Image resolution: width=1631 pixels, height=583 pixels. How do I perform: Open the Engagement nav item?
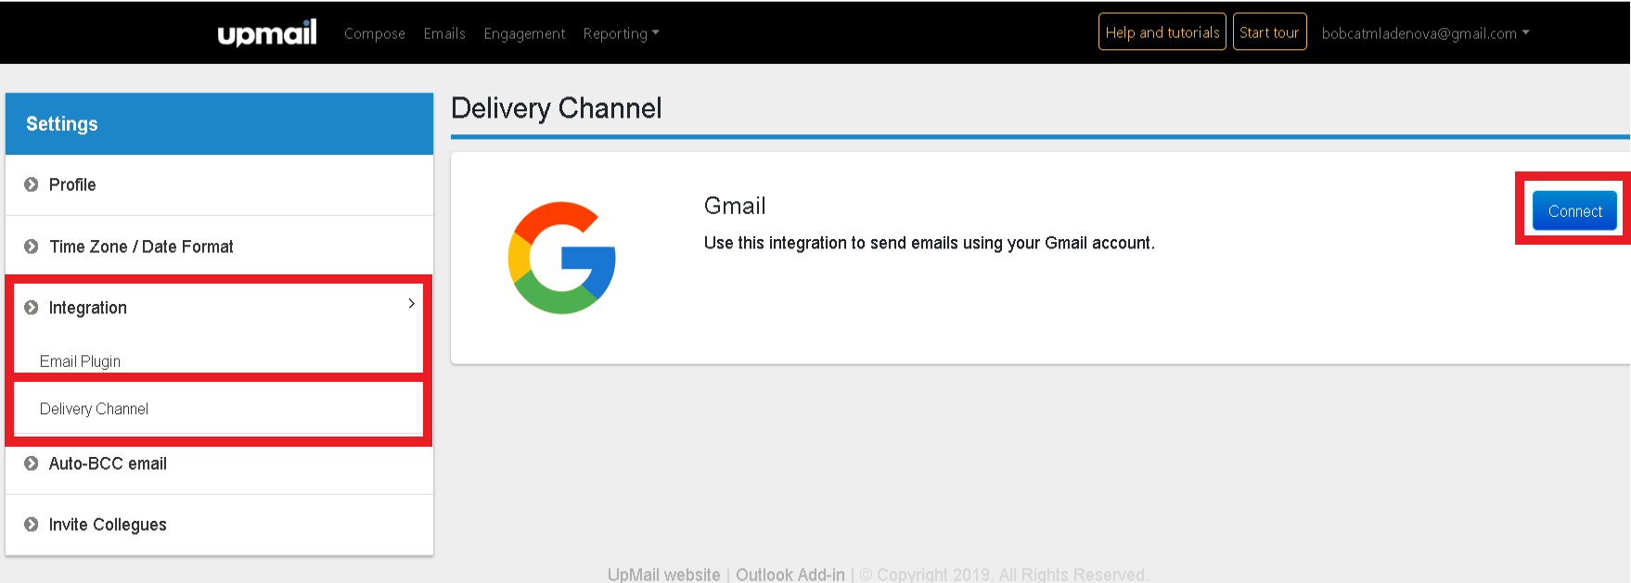click(x=524, y=33)
